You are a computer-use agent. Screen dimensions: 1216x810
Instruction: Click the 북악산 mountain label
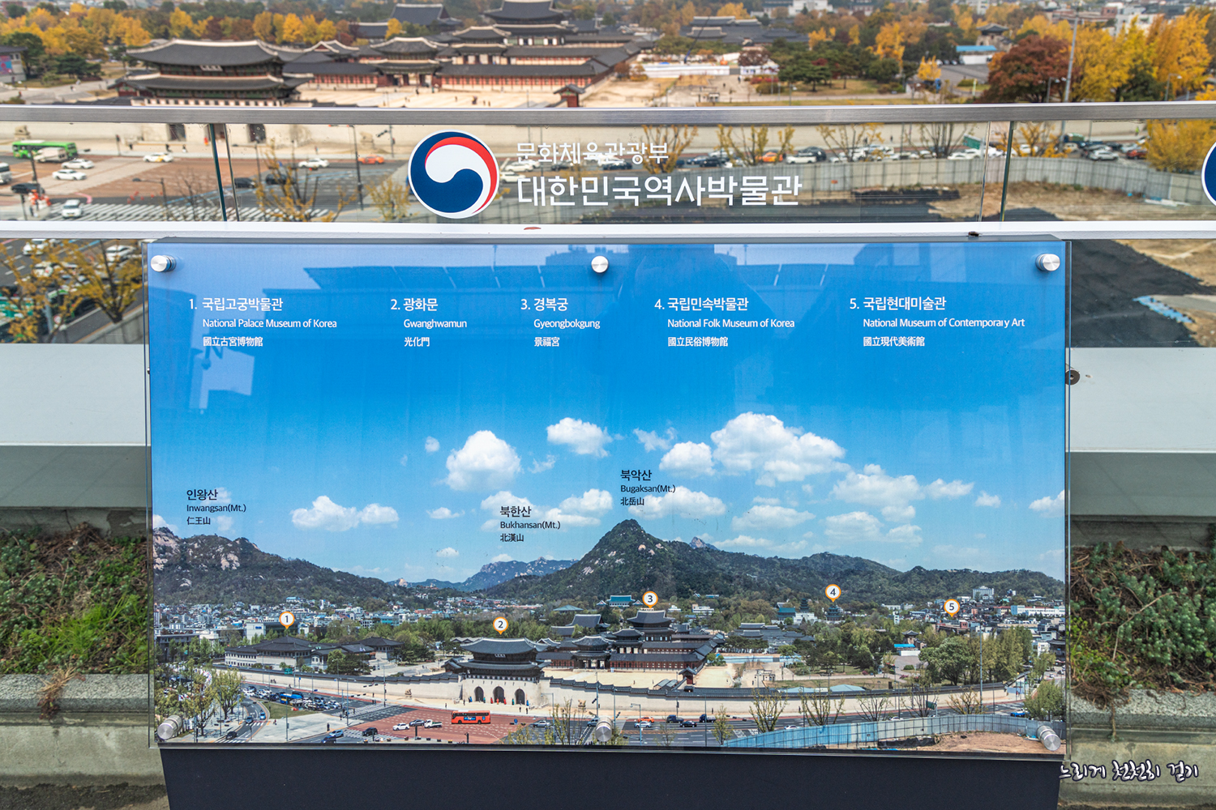636,475
